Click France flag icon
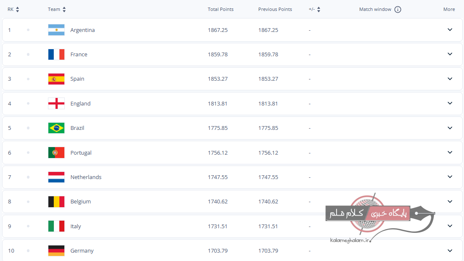 tap(56, 54)
